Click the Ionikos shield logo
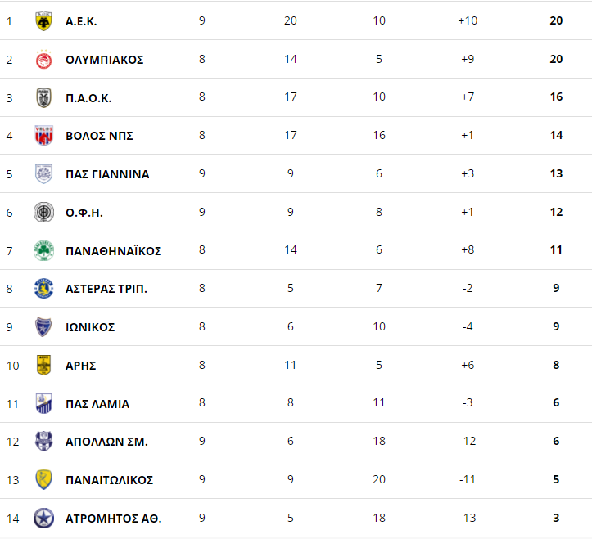 [43, 327]
